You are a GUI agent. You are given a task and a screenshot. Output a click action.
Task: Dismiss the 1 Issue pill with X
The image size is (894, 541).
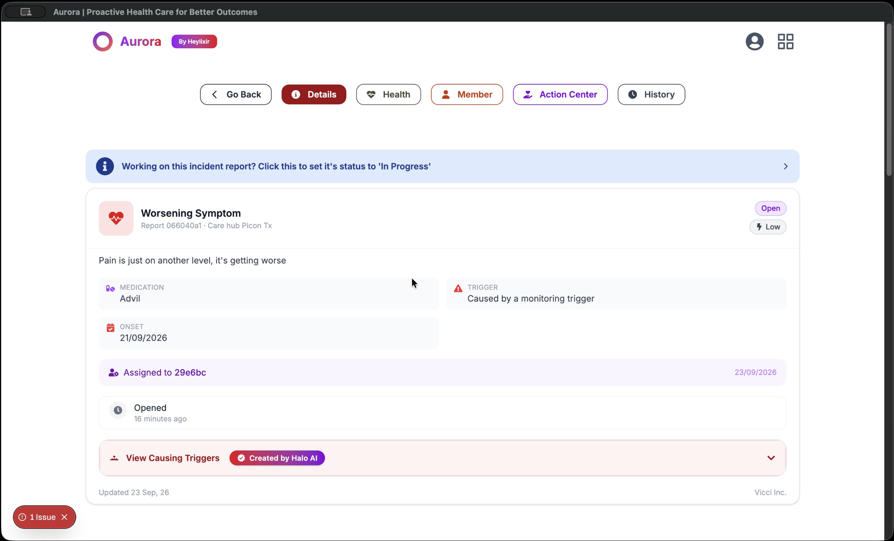pyautogui.click(x=65, y=517)
